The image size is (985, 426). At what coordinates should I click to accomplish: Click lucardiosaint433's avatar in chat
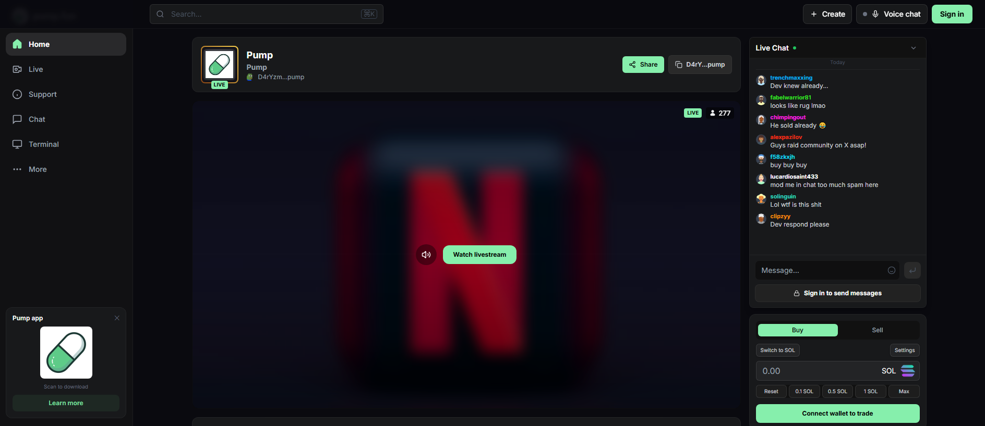[x=761, y=179]
